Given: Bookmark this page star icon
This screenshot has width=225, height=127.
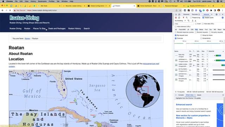Looking at the screenshot, I should (x=180, y=10).
